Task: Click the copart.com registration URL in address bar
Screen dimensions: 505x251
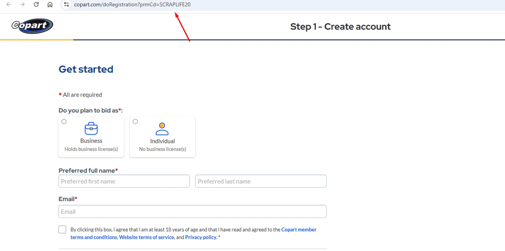Action: click(x=132, y=4)
